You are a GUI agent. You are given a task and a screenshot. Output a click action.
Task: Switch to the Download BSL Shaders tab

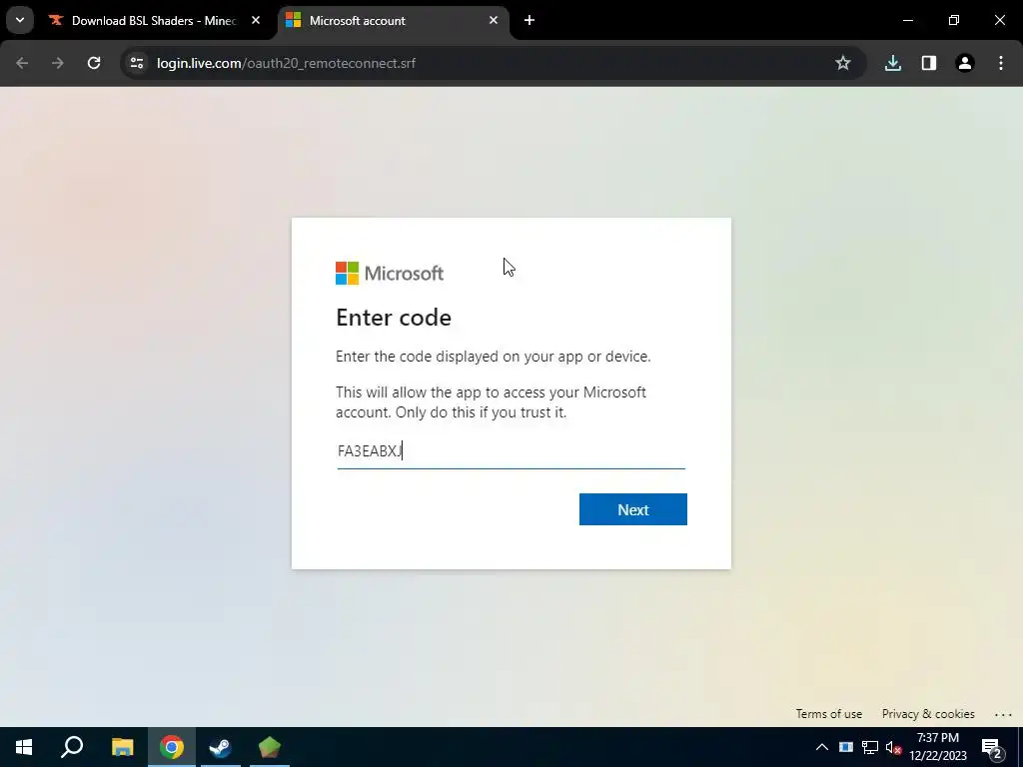(155, 21)
